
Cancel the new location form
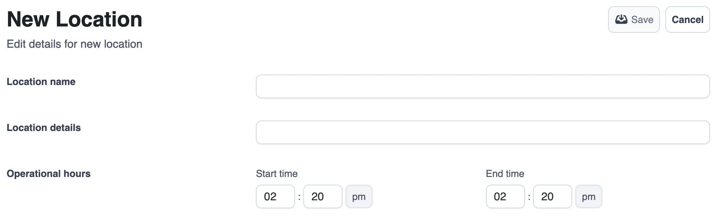pos(687,20)
